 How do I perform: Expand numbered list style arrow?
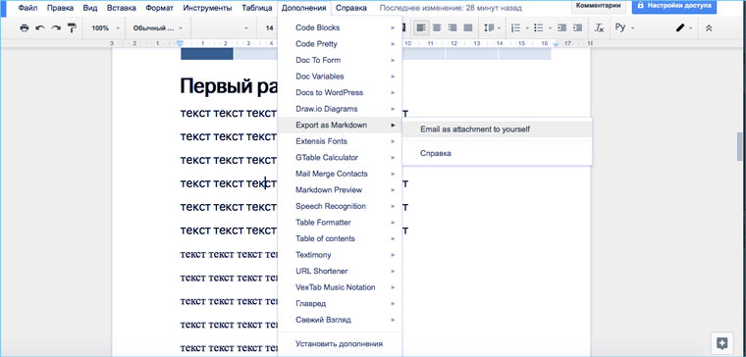point(527,28)
